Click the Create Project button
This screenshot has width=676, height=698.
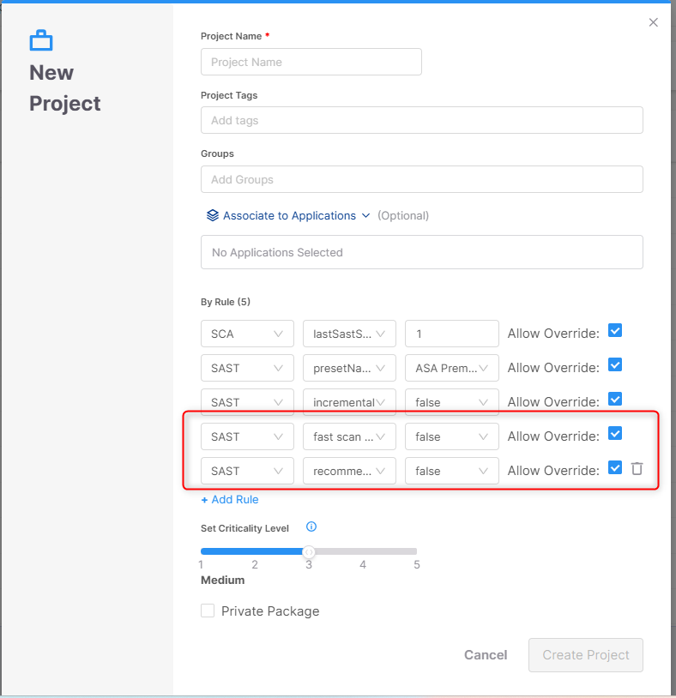point(586,655)
